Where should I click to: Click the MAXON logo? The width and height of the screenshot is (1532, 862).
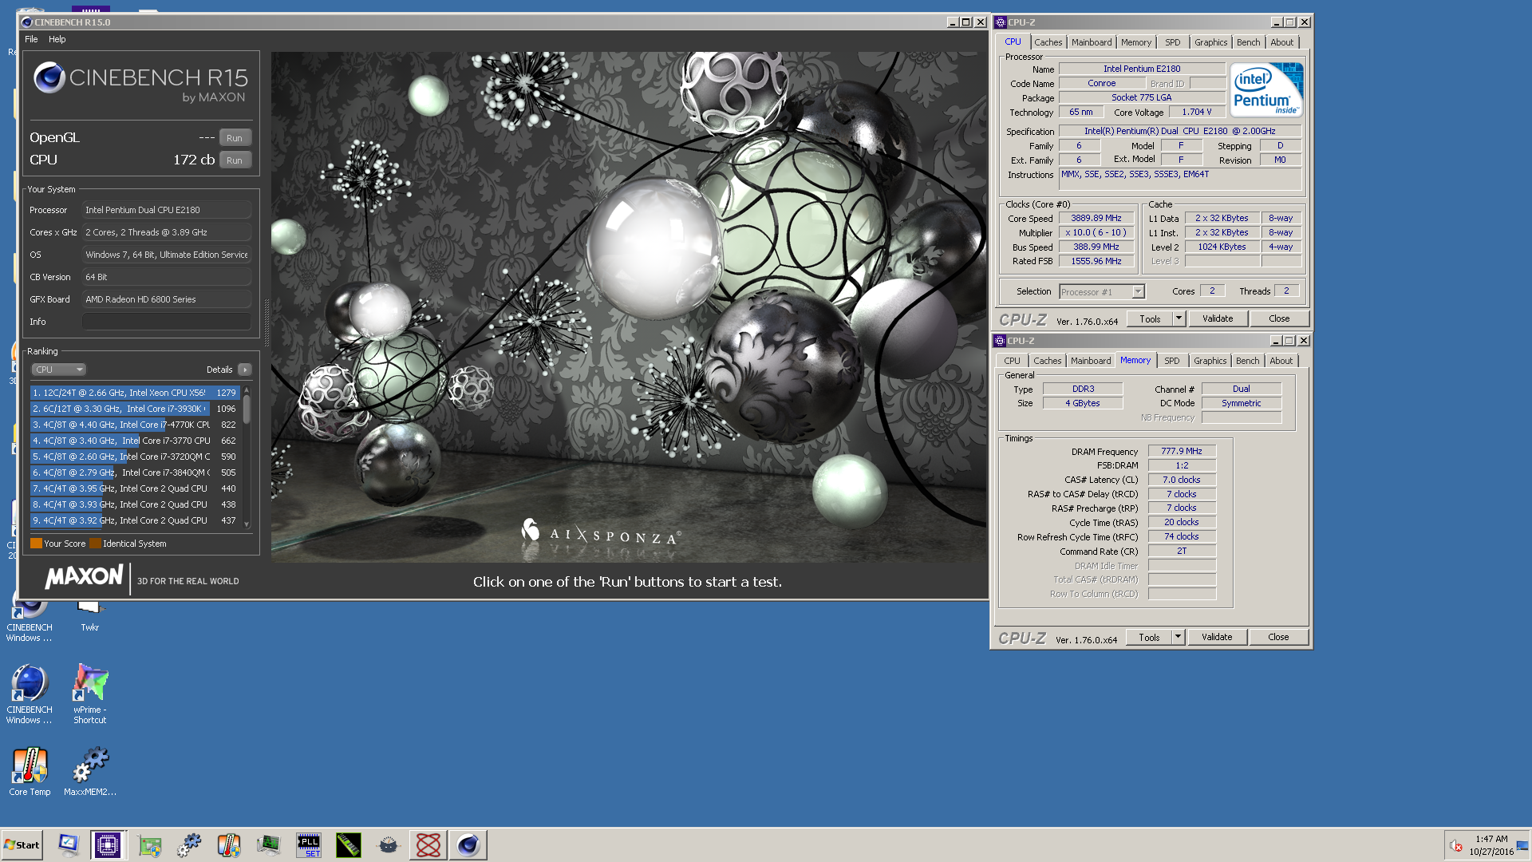click(x=84, y=578)
